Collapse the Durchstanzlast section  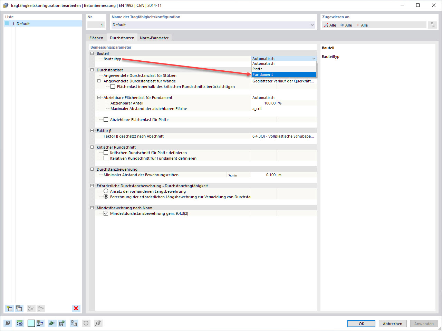(x=92, y=70)
